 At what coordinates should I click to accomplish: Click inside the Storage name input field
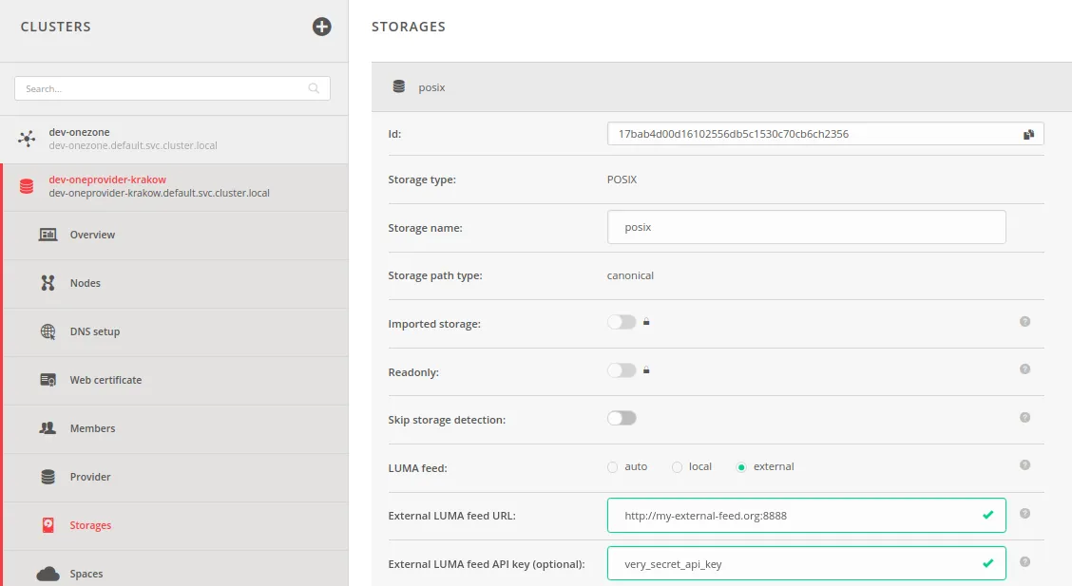807,227
